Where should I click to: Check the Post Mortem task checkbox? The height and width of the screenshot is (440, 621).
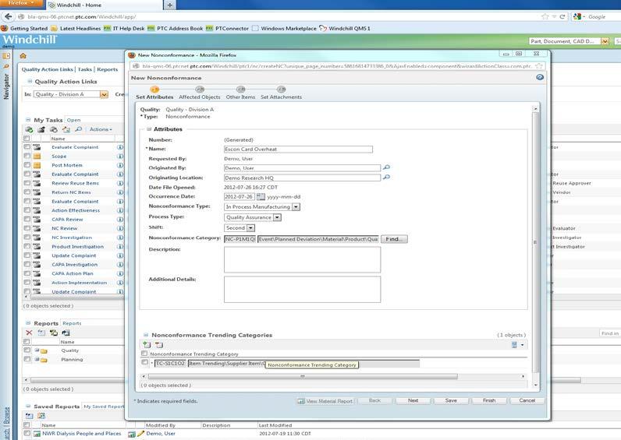point(27,165)
